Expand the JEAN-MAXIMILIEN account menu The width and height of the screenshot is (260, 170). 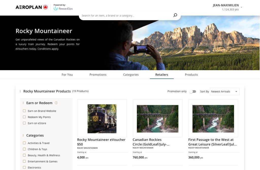pyautogui.click(x=241, y=7)
